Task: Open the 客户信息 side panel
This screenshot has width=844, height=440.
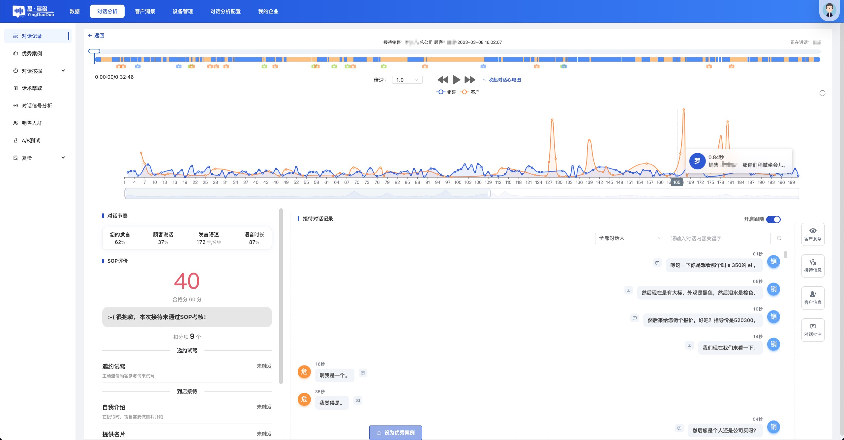Action: coord(813,298)
